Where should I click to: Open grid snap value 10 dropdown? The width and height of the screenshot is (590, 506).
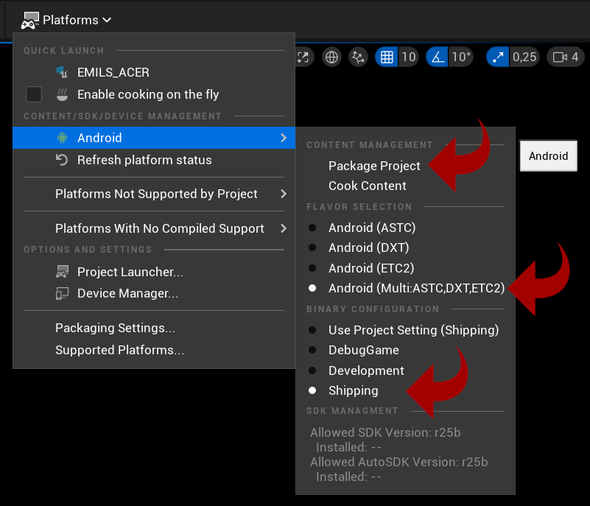pyautogui.click(x=409, y=57)
